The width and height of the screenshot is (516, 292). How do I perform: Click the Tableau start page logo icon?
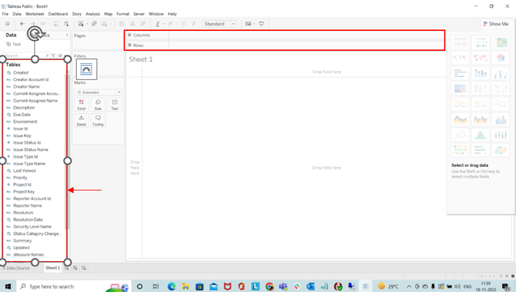click(x=8, y=24)
